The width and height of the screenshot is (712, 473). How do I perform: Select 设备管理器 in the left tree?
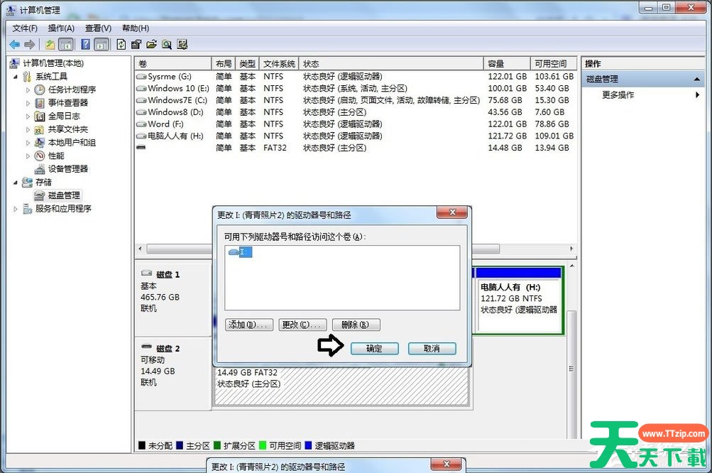pyautogui.click(x=67, y=169)
